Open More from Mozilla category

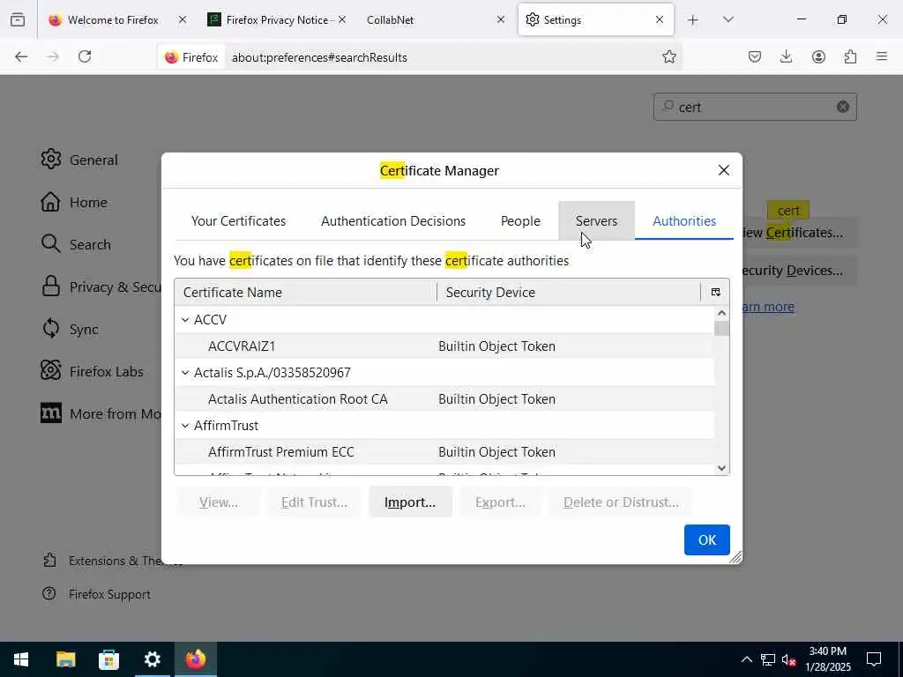tap(101, 413)
